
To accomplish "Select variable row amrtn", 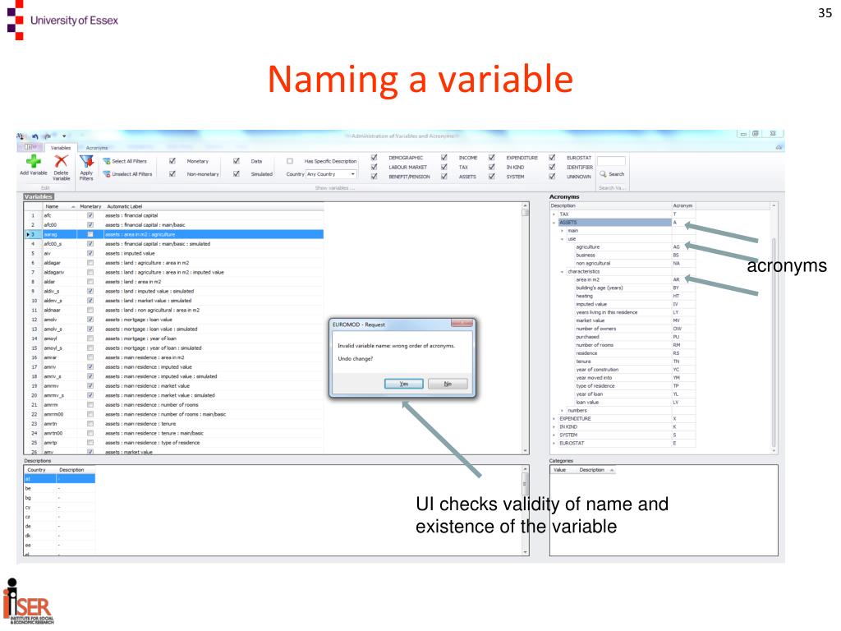I will coord(174,424).
